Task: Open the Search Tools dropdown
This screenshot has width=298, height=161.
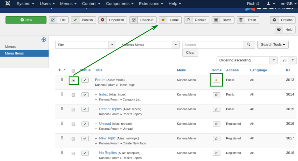Action: coord(273,45)
